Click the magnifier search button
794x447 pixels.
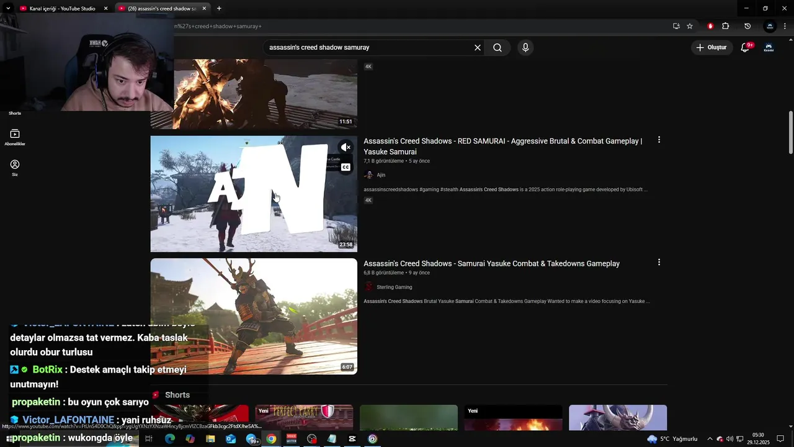(x=497, y=48)
